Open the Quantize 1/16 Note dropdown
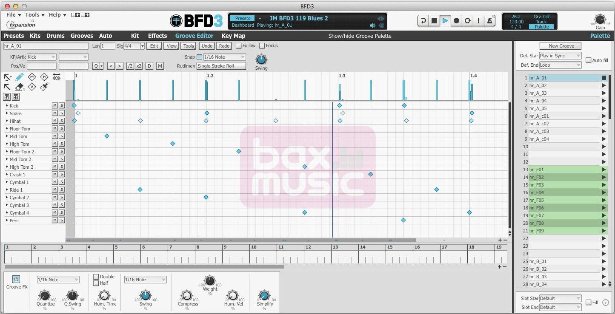615x314 pixels. pos(58,280)
